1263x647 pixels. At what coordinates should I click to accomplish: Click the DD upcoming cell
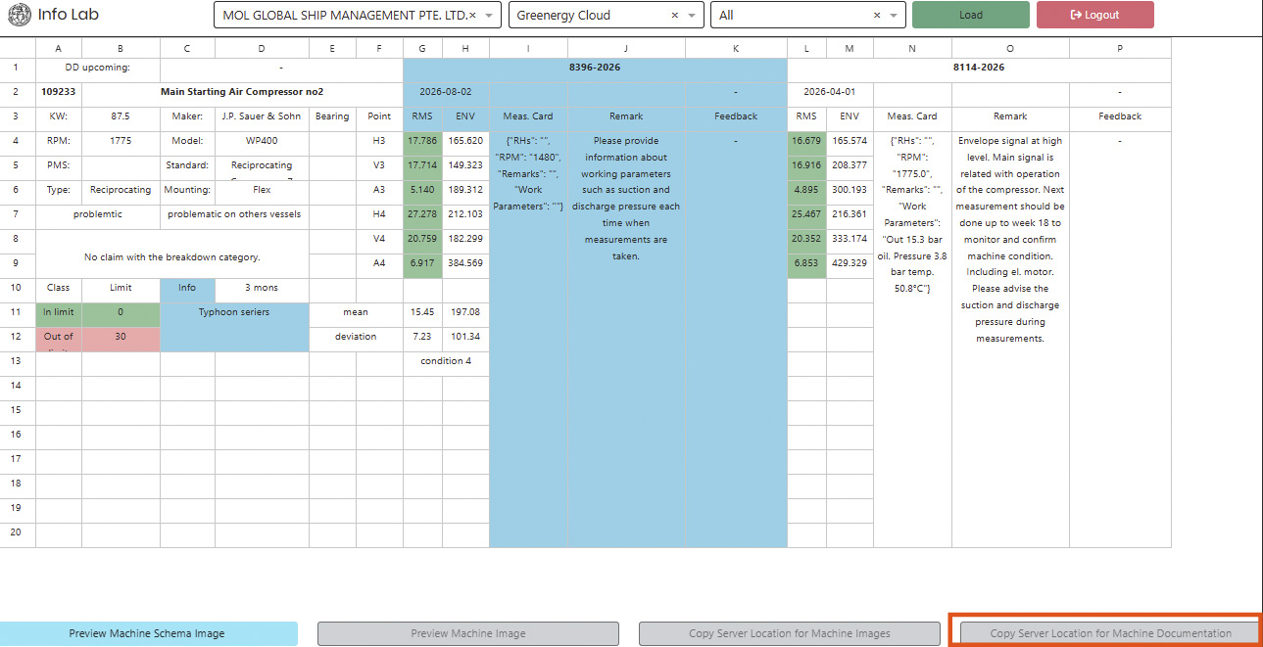(x=97, y=69)
